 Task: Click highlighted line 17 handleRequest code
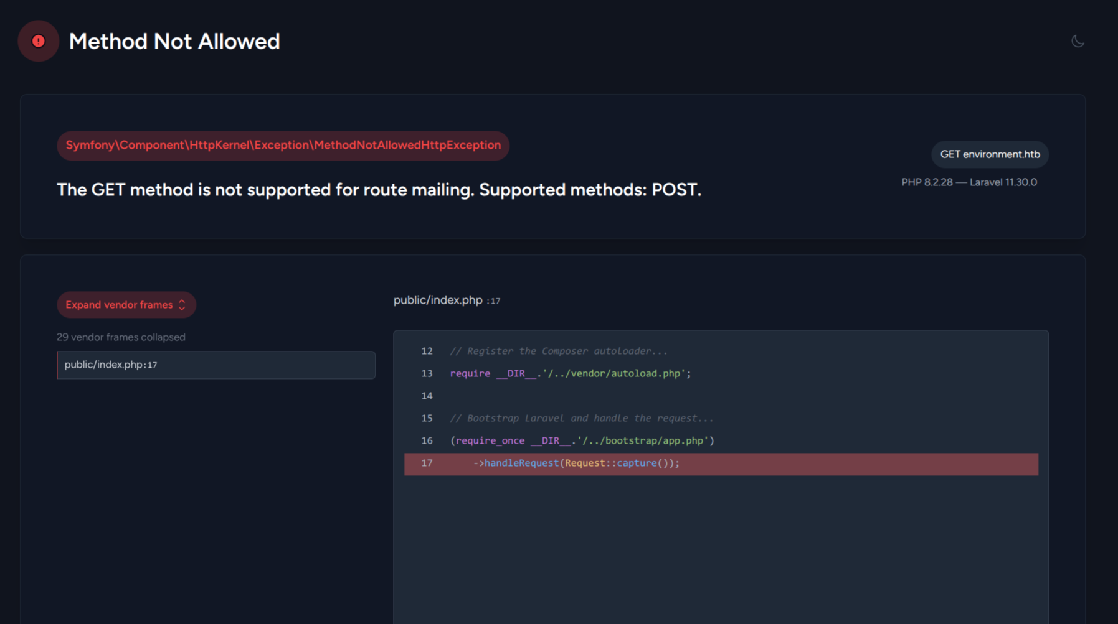point(576,463)
